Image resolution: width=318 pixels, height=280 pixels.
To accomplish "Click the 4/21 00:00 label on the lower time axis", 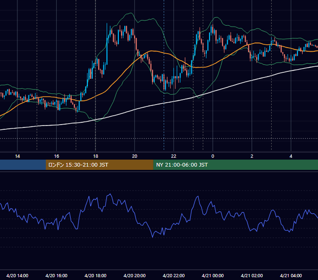I will (213, 275).
